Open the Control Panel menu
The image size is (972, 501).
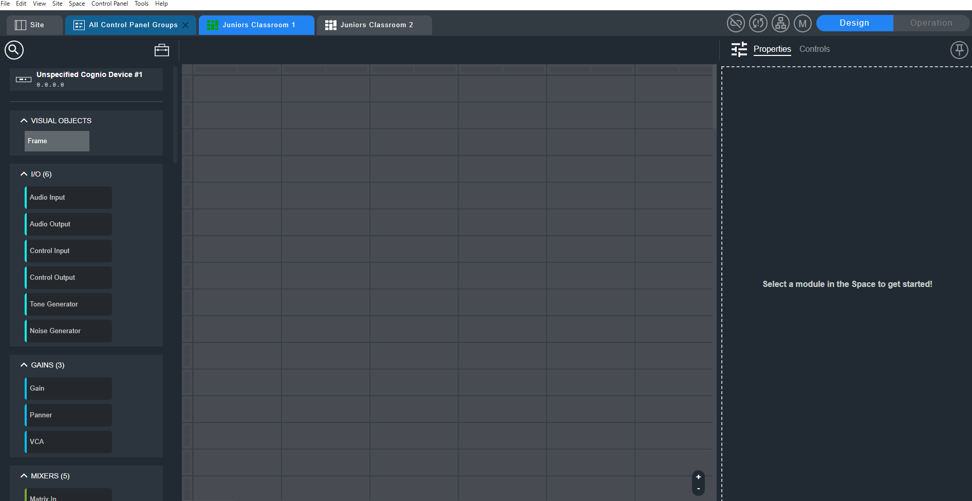[x=110, y=4]
